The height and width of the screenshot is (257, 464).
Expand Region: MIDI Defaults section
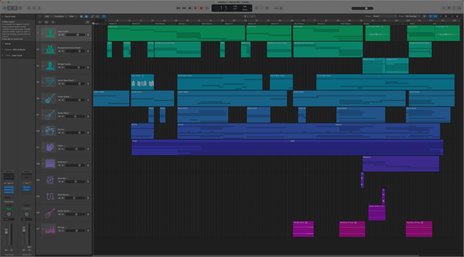pyautogui.click(x=3, y=50)
